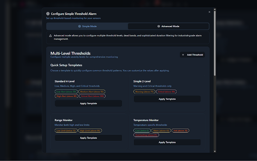This screenshot has width=257, height=161.
Task: Click the Low Alert (above 20) badge
Action: [66, 92]
